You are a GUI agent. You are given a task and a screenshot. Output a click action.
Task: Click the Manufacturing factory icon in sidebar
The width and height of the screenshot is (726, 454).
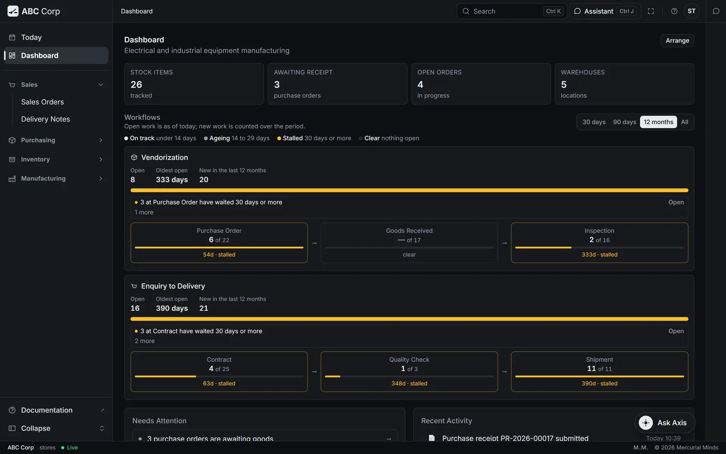pyautogui.click(x=12, y=179)
